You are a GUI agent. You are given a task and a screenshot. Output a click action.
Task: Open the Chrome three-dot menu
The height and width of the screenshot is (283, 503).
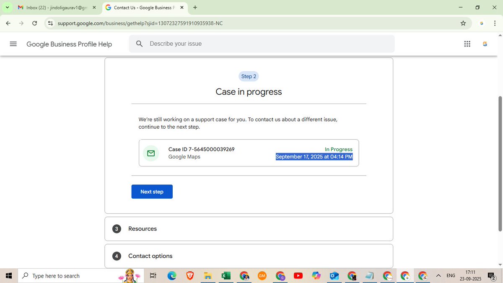tap(495, 23)
